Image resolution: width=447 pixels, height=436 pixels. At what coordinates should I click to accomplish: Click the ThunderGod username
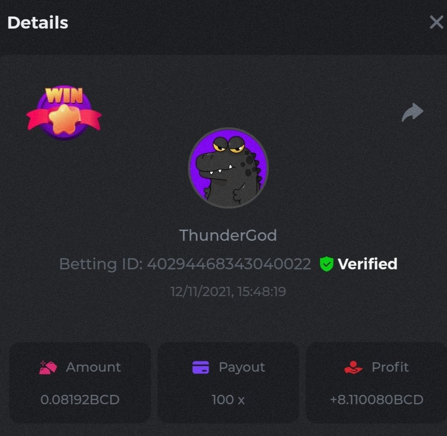point(228,235)
